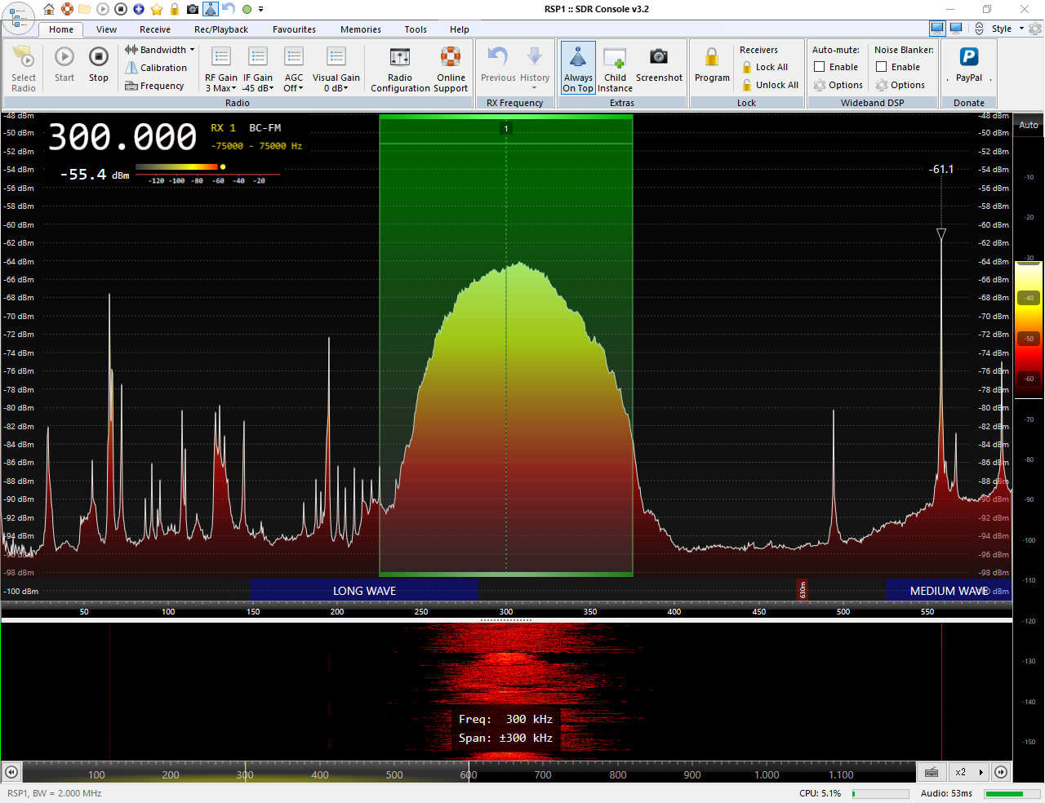Switch to the Receive tab

click(154, 29)
